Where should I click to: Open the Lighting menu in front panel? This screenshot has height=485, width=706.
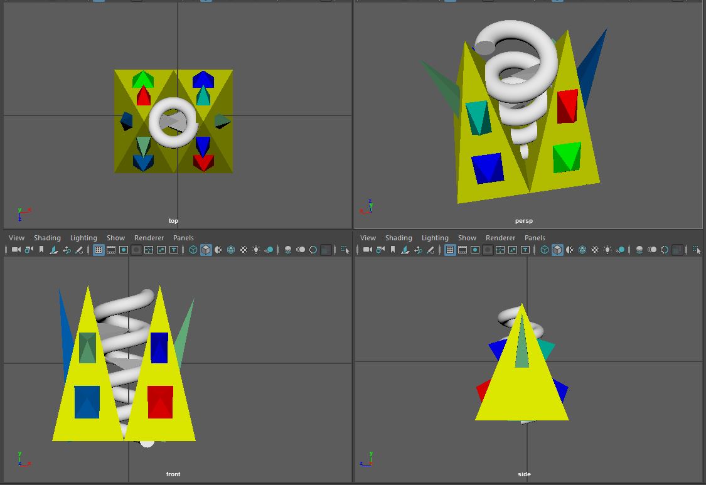point(83,238)
